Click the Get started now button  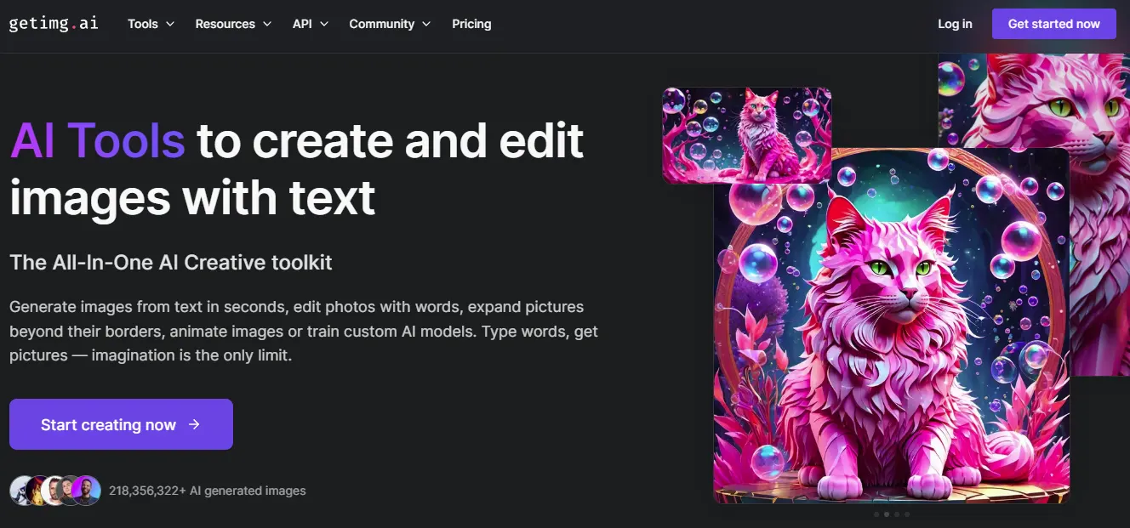coord(1053,24)
